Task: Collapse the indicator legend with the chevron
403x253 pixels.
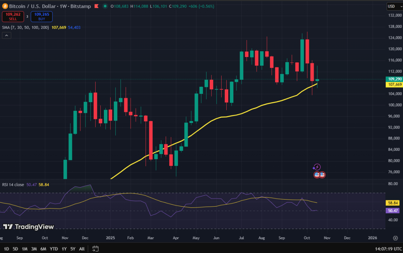Action: tap(7, 35)
